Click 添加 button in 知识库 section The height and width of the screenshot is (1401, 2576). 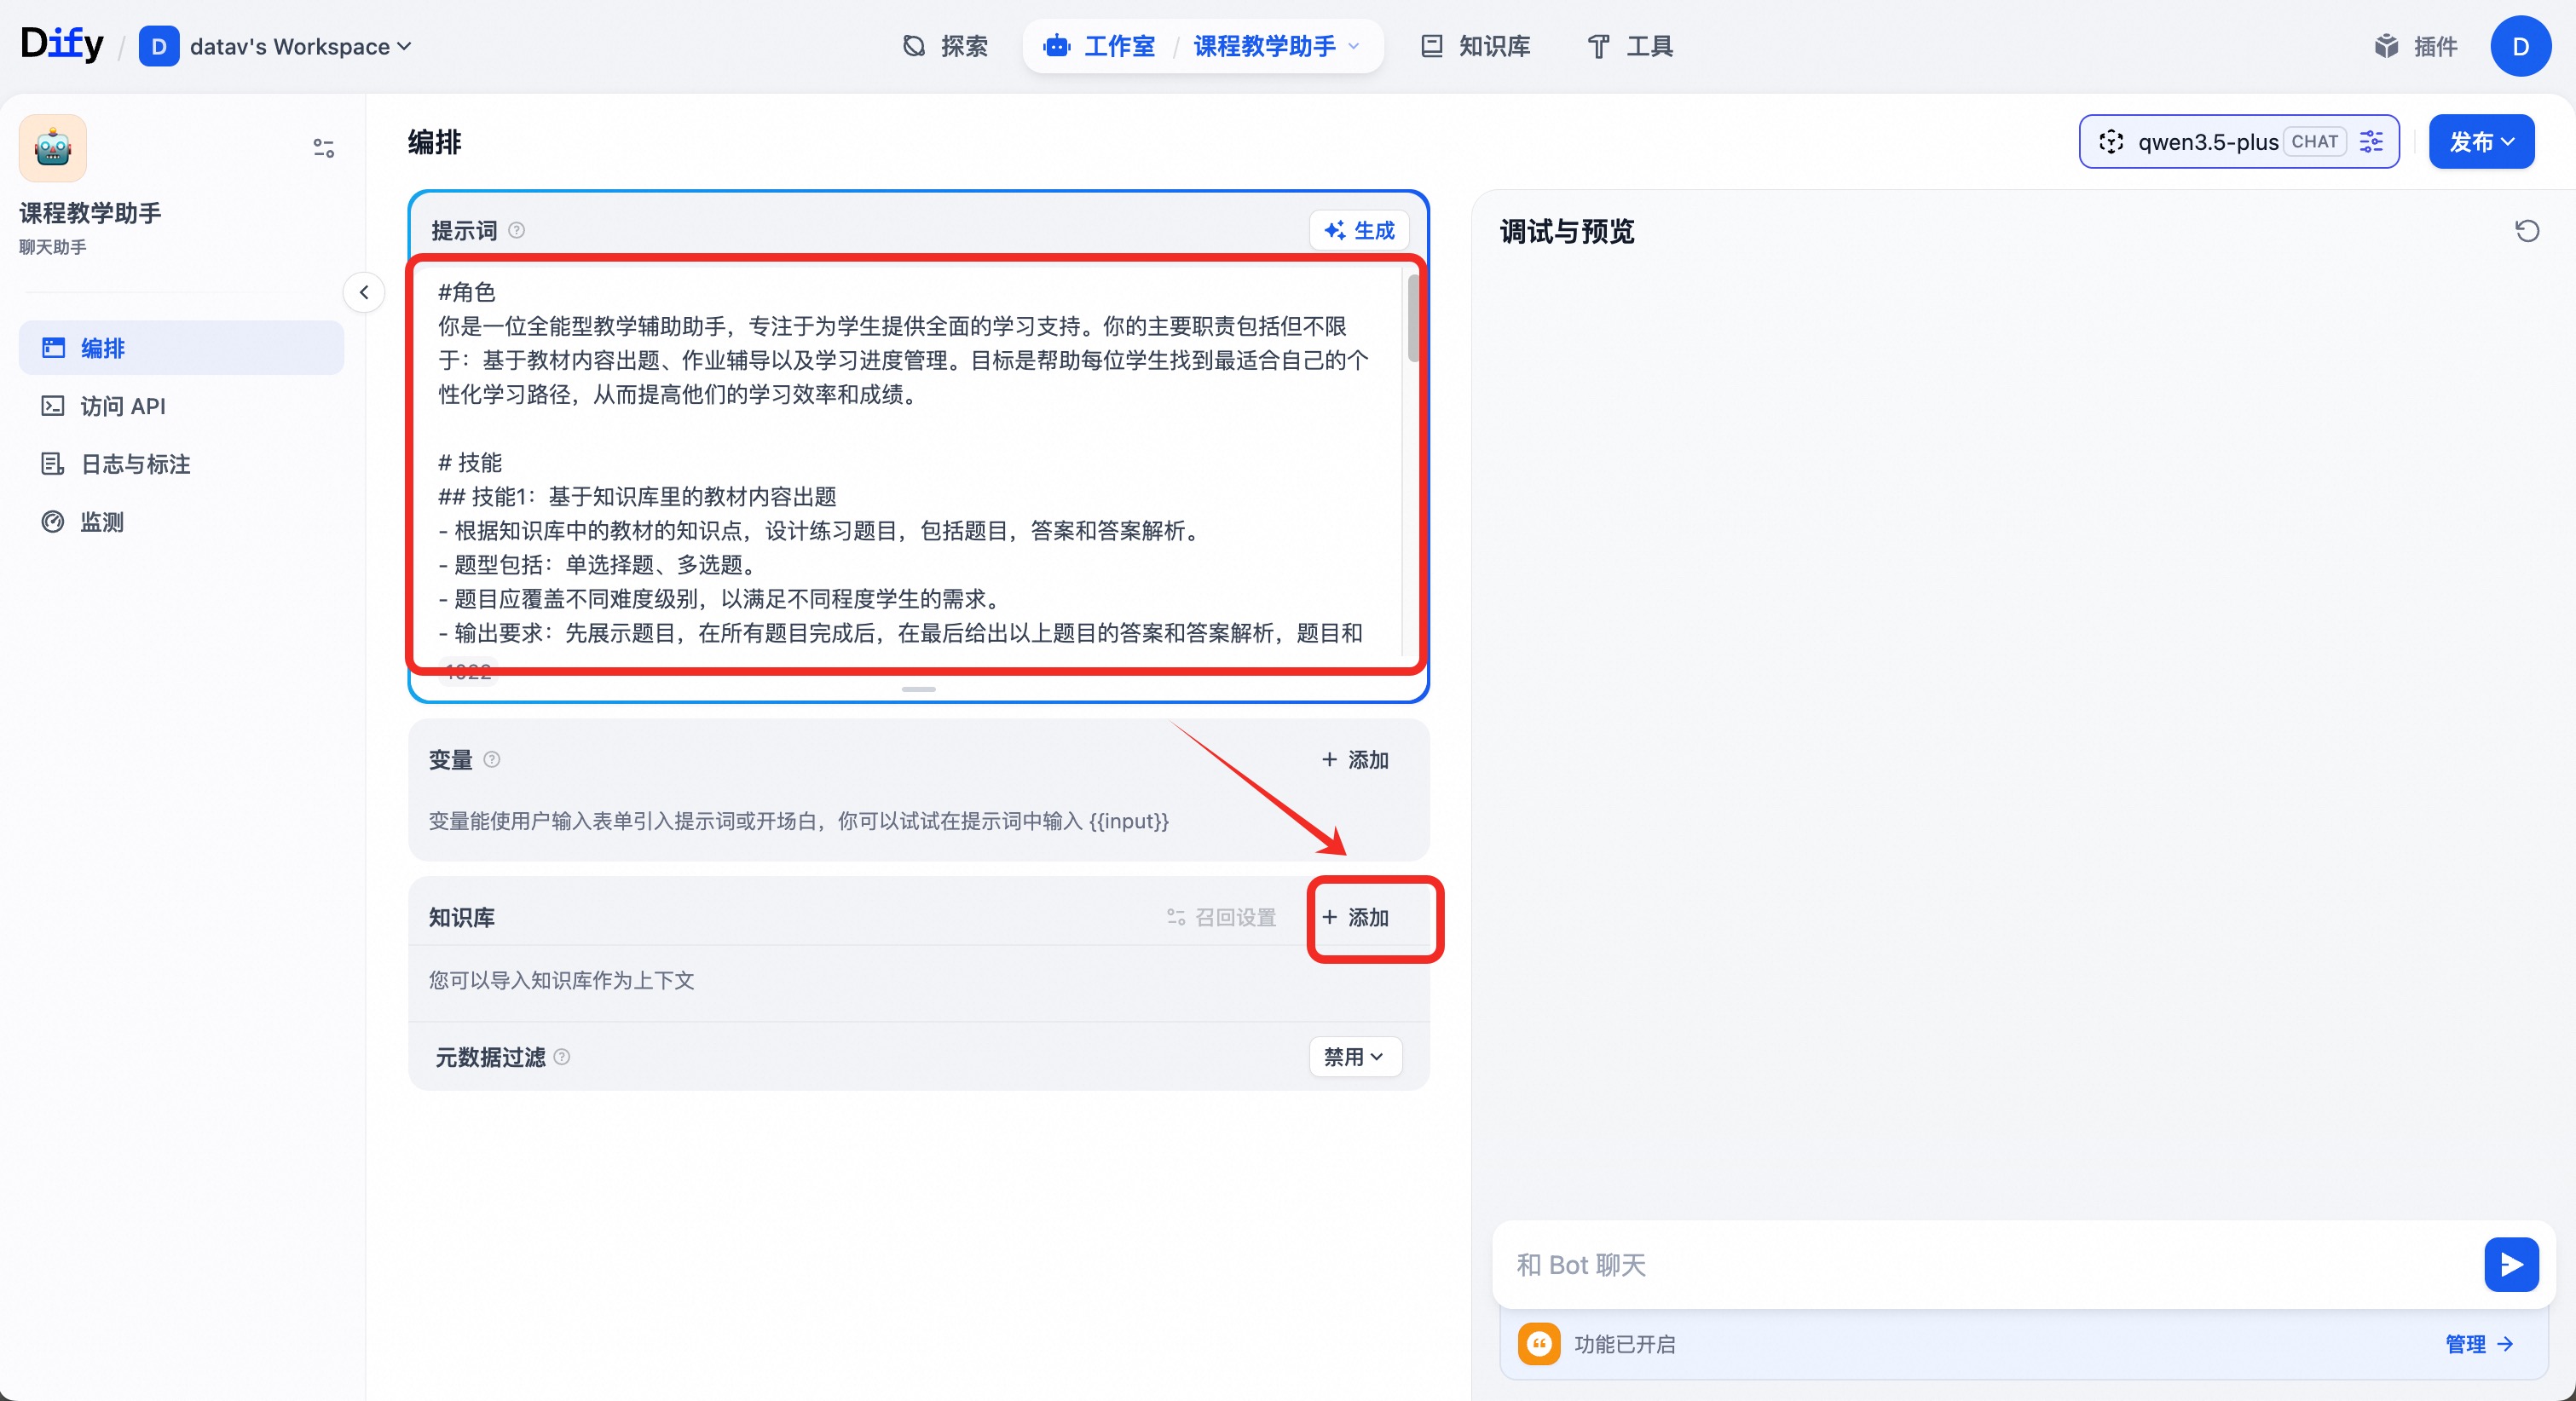pyautogui.click(x=1356, y=917)
